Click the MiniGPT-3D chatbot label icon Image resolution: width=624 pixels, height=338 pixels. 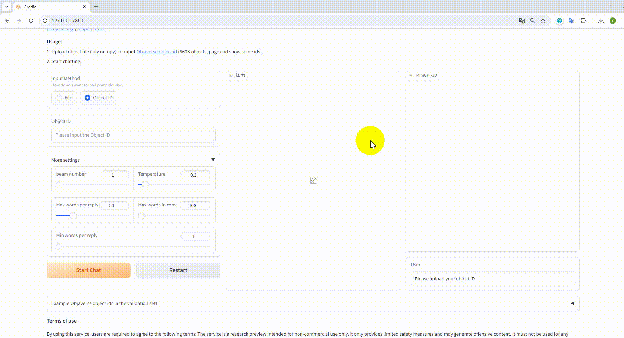(411, 75)
